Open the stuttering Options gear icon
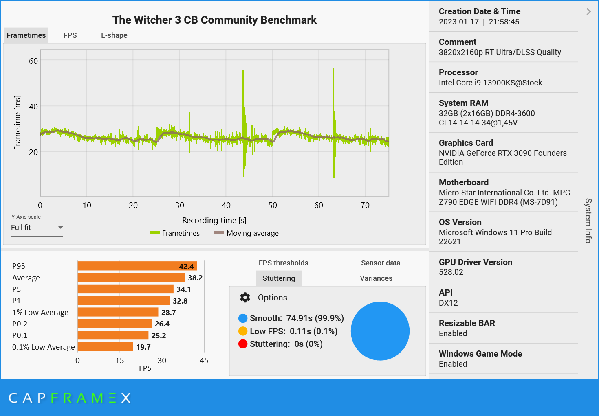Viewport: 599px width, 416px height. coord(245,298)
